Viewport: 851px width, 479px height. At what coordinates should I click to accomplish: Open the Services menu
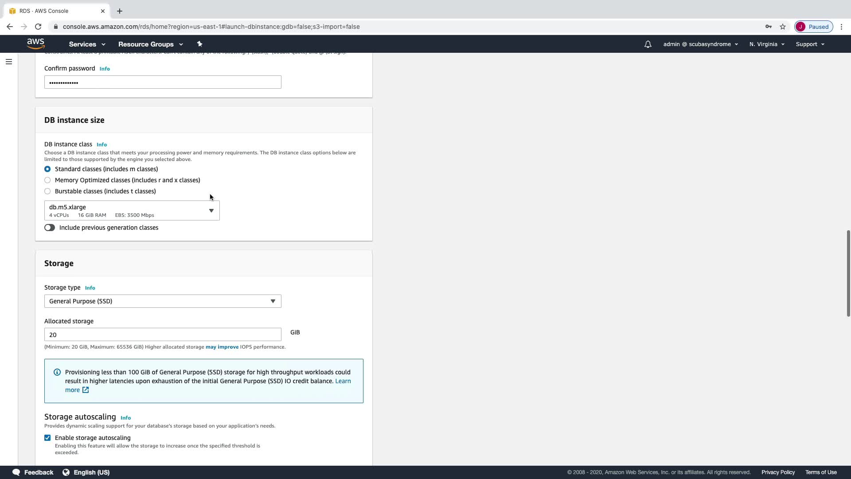[x=87, y=44]
